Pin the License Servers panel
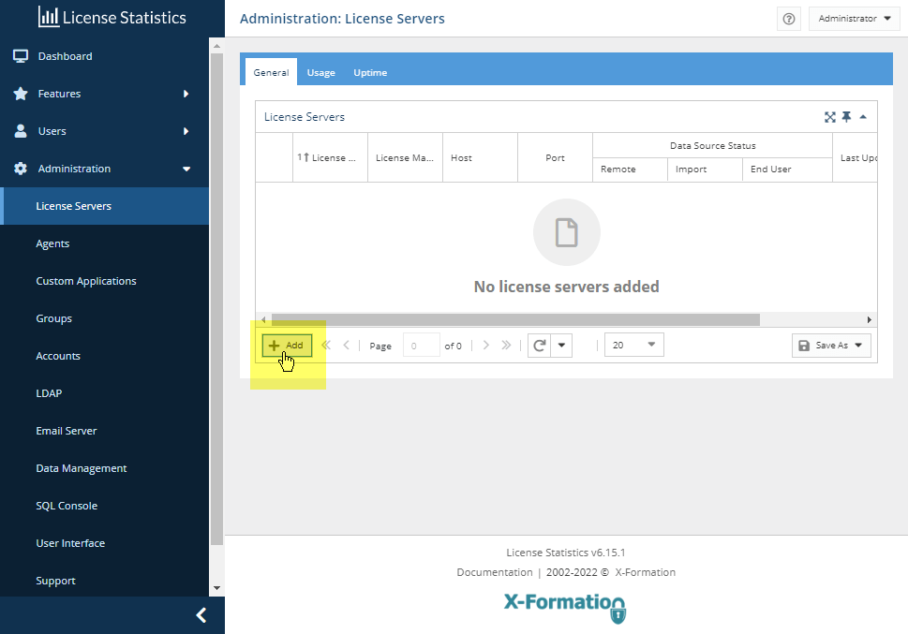Image resolution: width=908 pixels, height=634 pixels. tap(846, 117)
